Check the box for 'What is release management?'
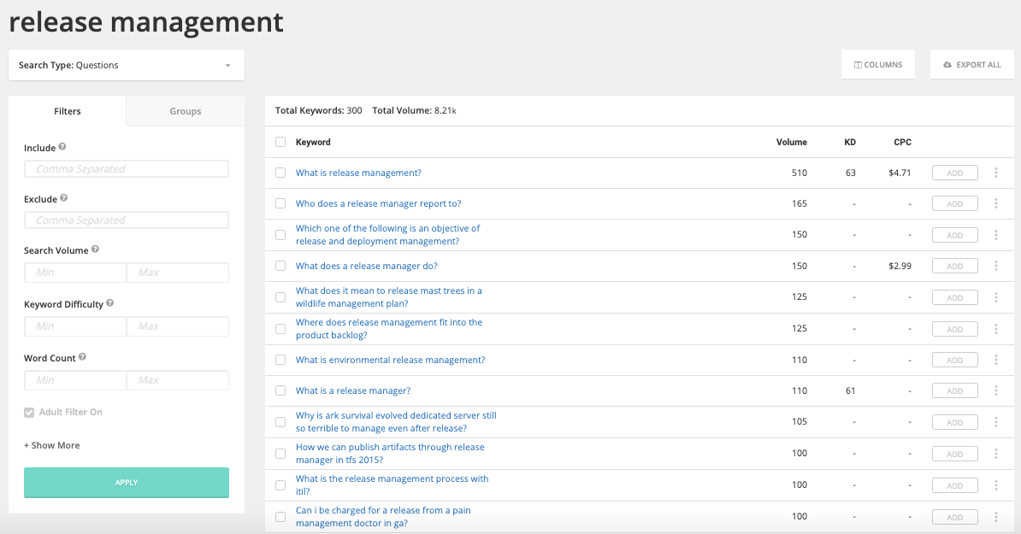 click(280, 173)
